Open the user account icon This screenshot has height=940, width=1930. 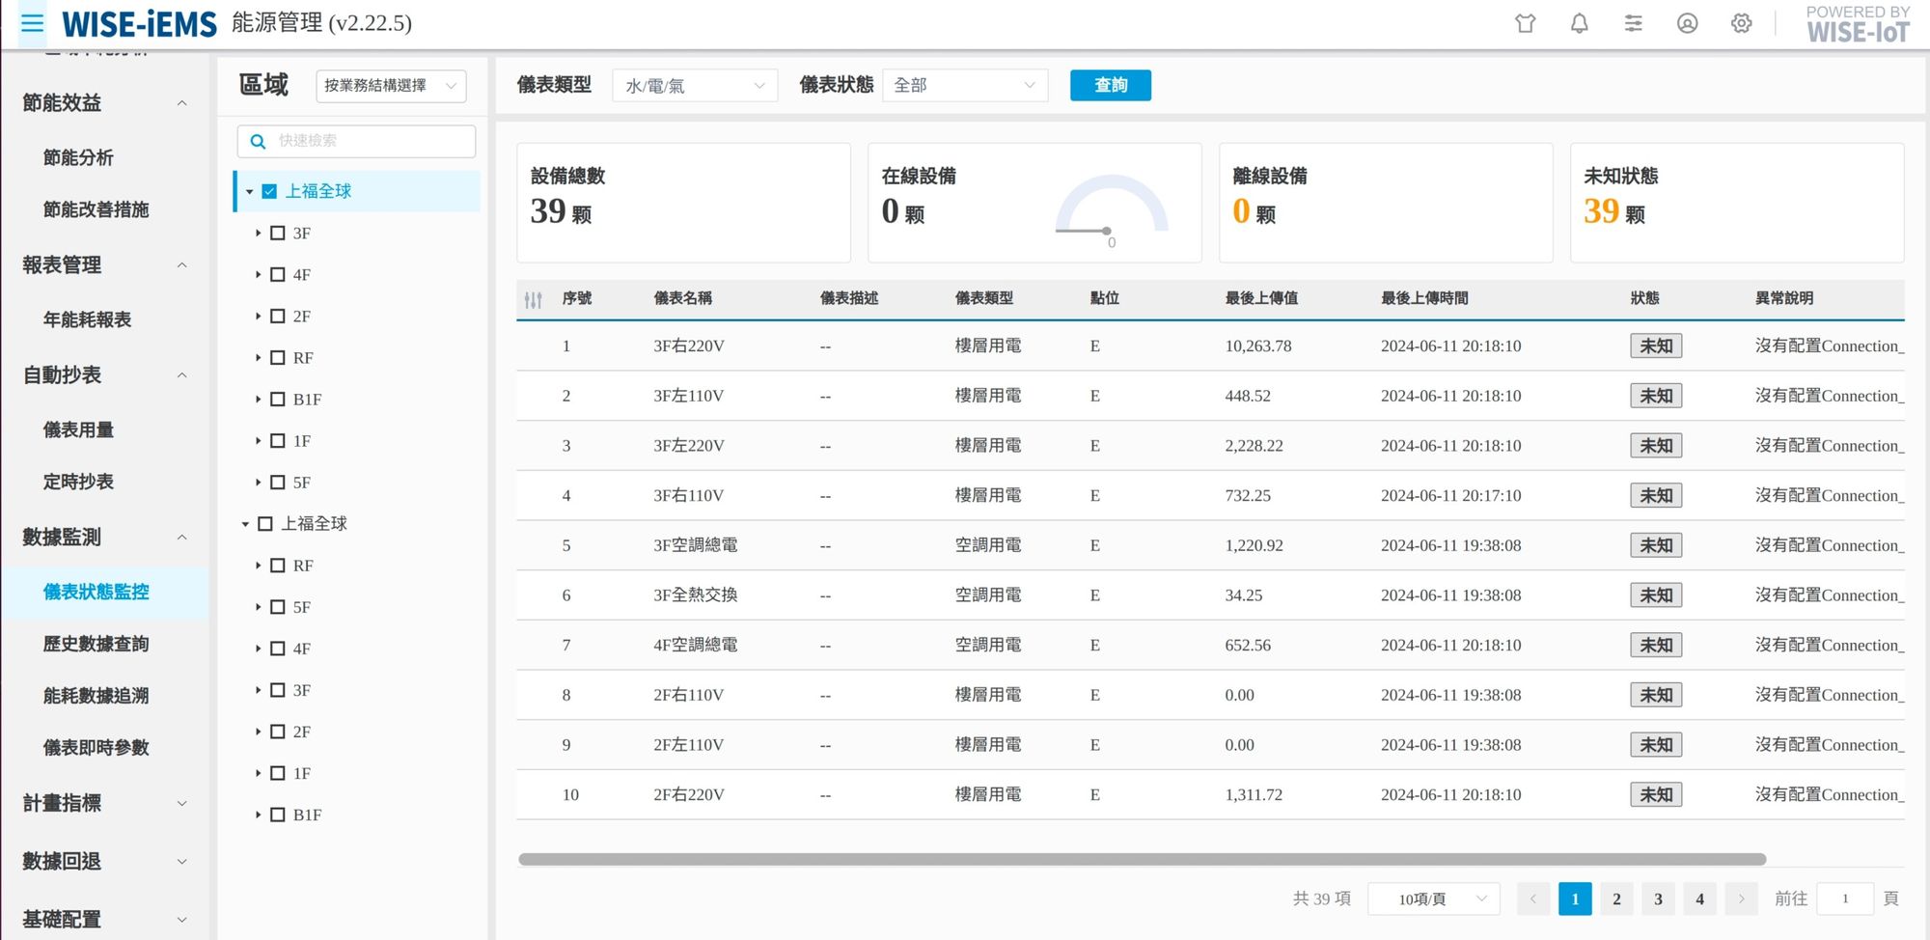point(1687,23)
